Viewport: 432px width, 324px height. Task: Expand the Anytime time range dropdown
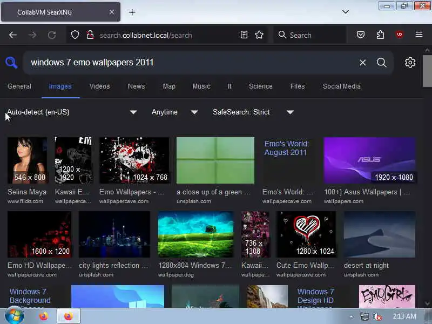[174, 112]
